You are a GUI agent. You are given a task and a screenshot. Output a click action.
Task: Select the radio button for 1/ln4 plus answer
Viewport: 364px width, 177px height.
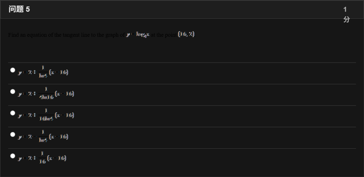point(13,70)
